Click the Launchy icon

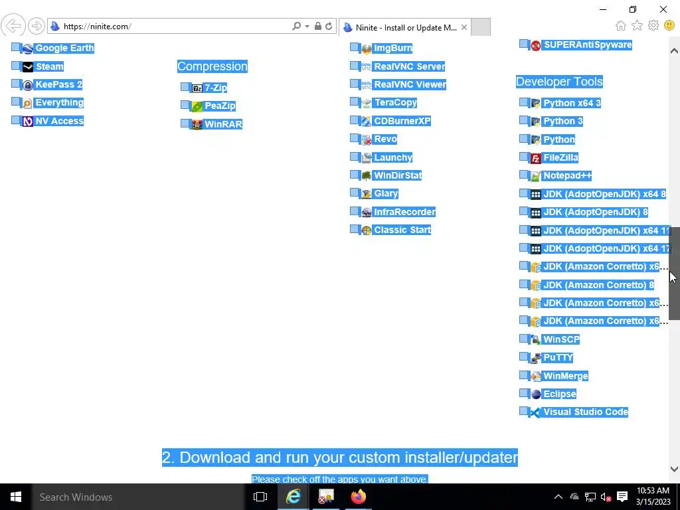pyautogui.click(x=367, y=158)
